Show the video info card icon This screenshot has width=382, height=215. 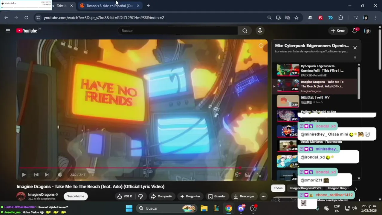click(x=261, y=45)
